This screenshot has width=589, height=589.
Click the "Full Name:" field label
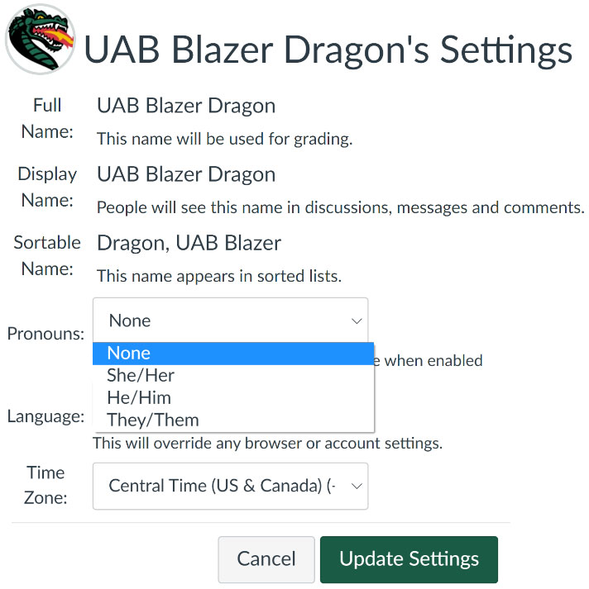point(47,119)
